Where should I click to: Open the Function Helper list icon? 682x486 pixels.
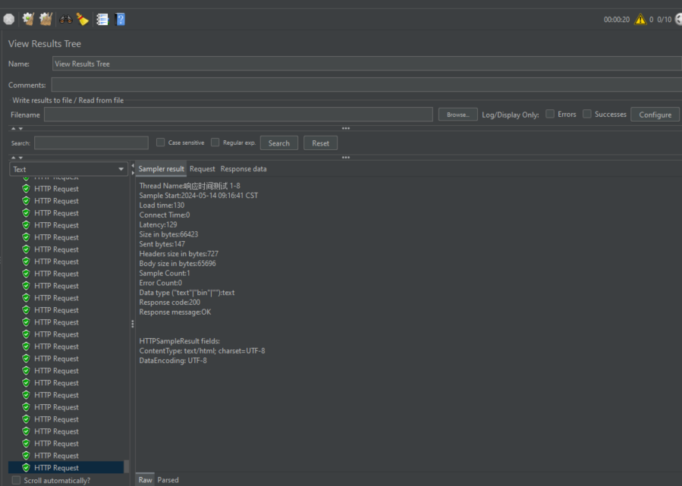click(x=102, y=19)
